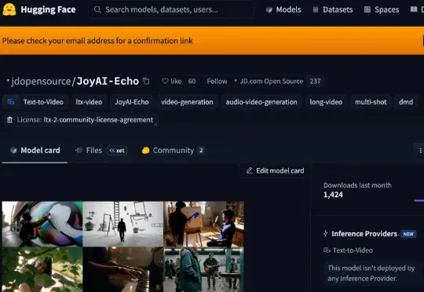This screenshot has width=424, height=292.
Task: Open the hands on piano keys thumbnail
Action: (122, 269)
